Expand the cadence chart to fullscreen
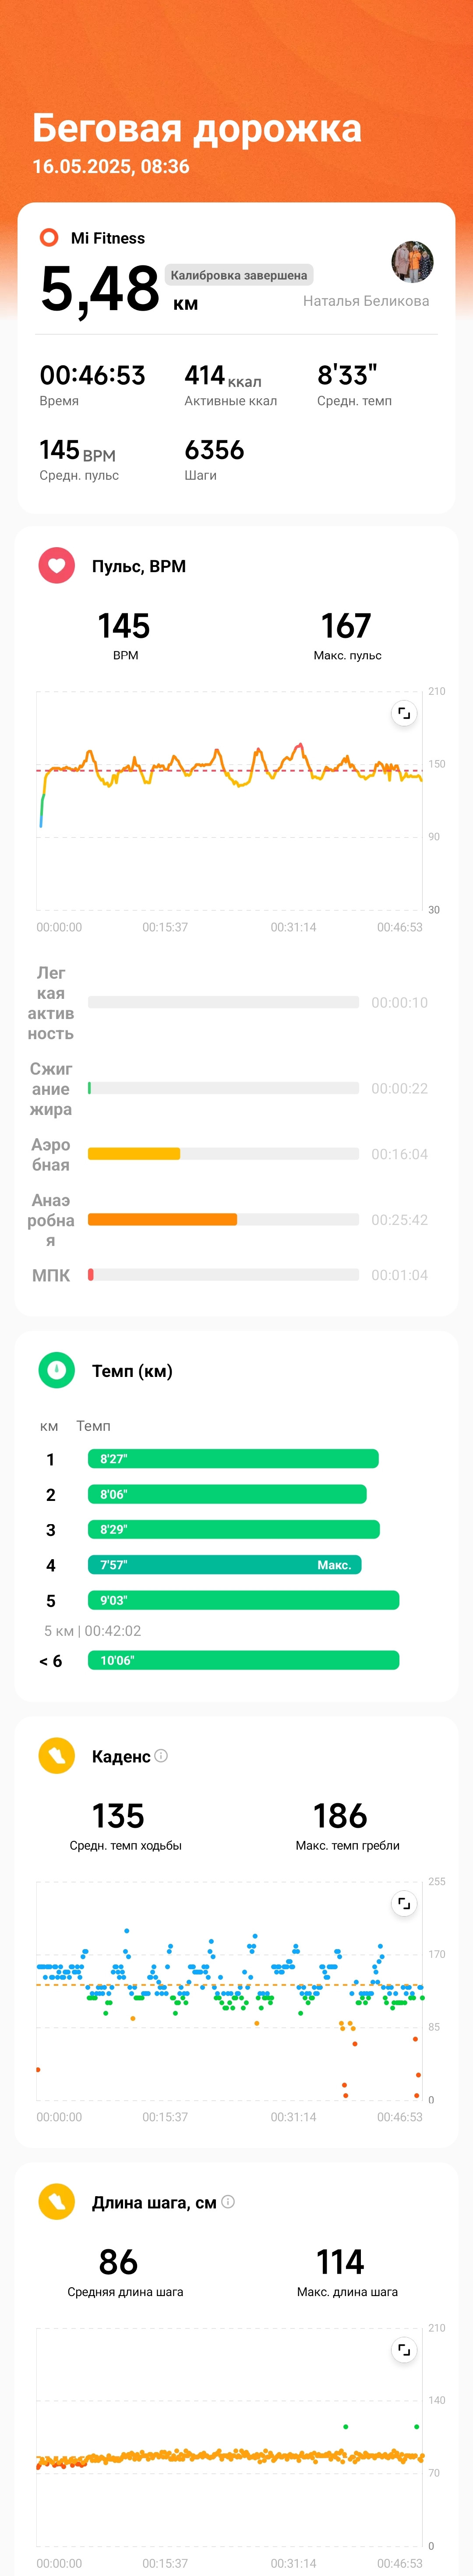This screenshot has height=2576, width=473. point(403,1903)
